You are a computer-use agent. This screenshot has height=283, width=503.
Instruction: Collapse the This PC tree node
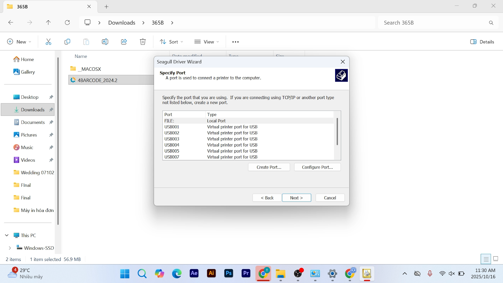tap(7, 235)
